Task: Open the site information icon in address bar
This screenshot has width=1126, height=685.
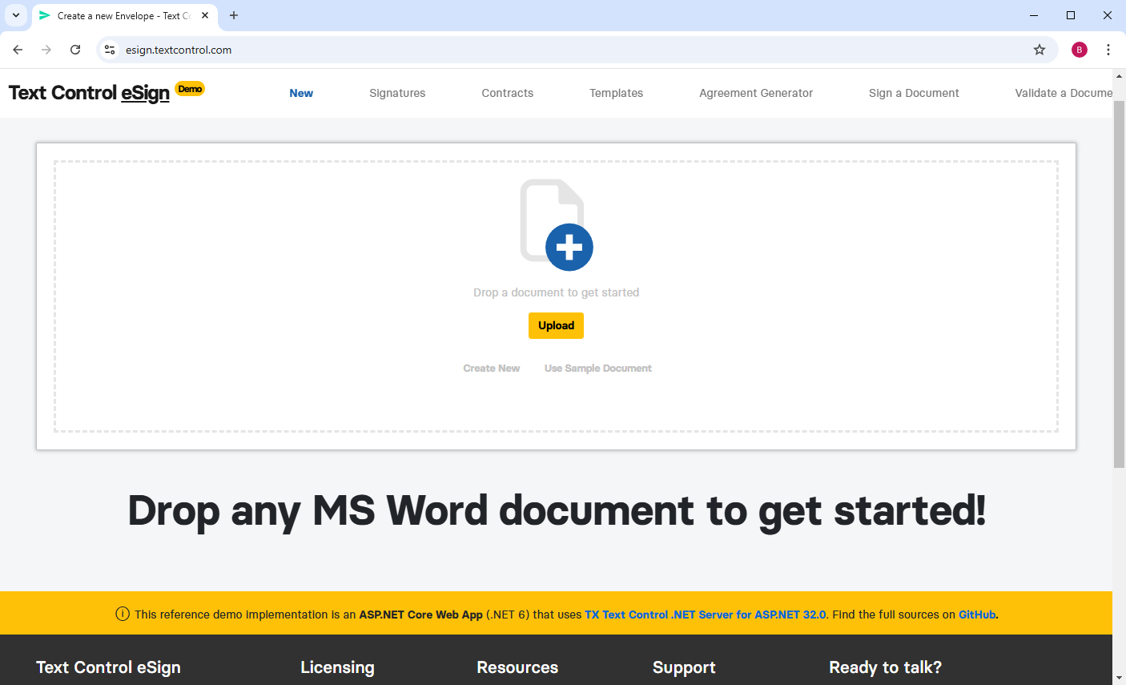Action: (x=110, y=50)
